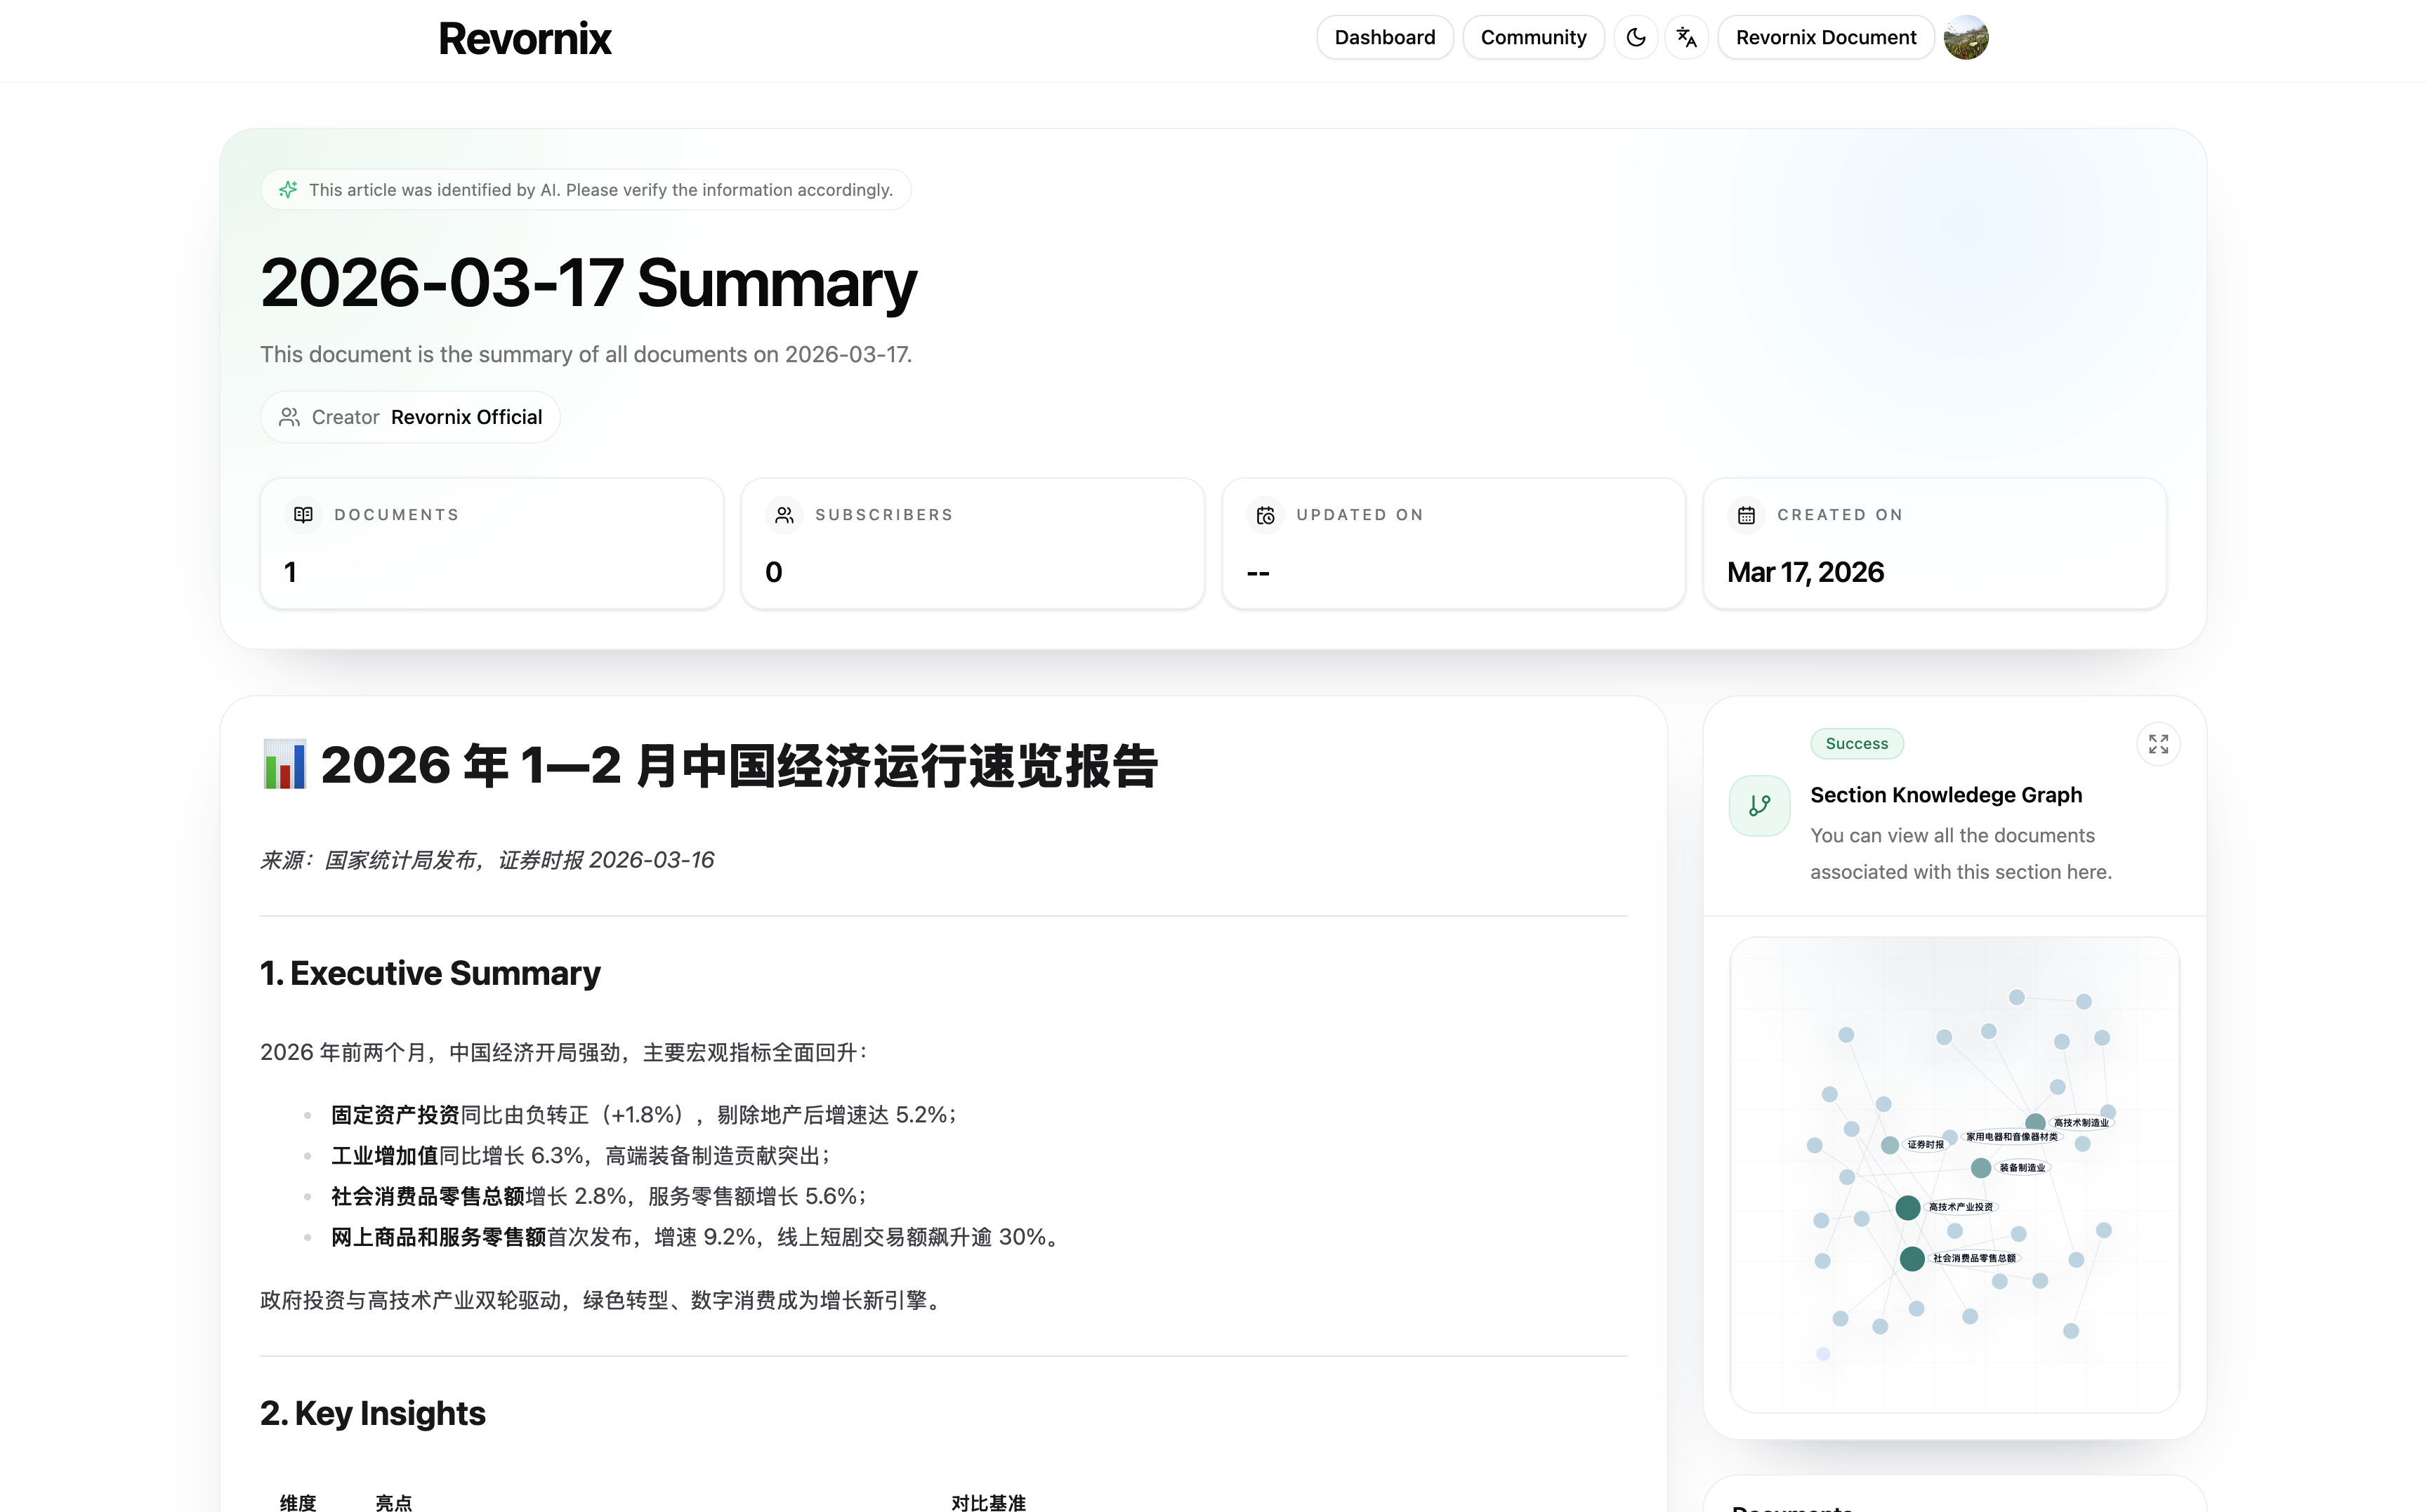Expand the knowledge graph to fullscreen
The width and height of the screenshot is (2427, 1512).
tap(2158, 744)
